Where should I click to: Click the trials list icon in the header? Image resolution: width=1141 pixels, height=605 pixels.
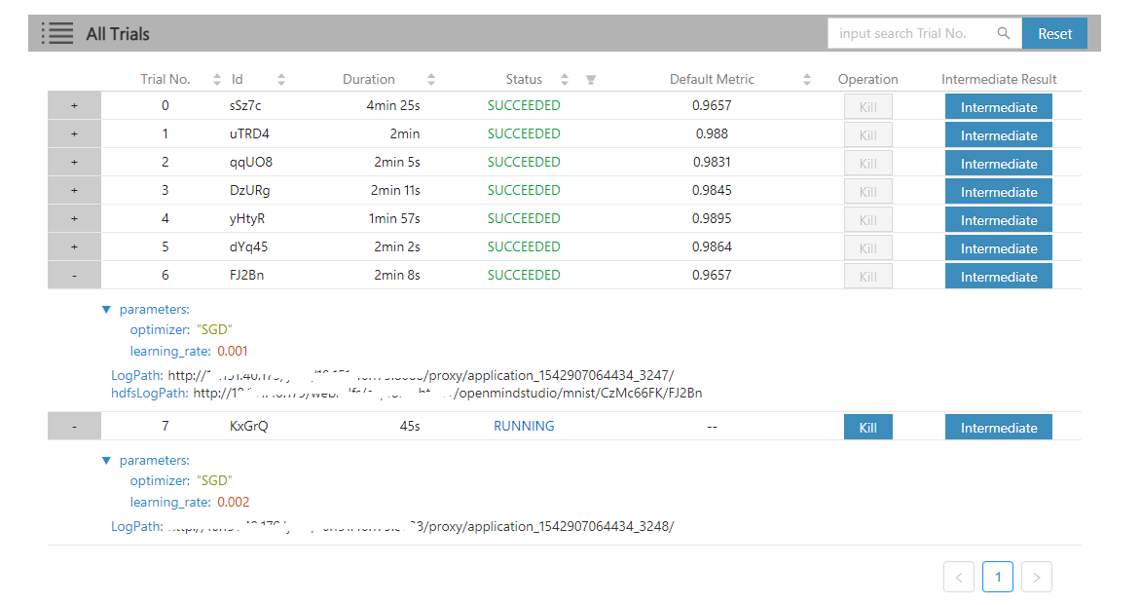click(x=57, y=32)
